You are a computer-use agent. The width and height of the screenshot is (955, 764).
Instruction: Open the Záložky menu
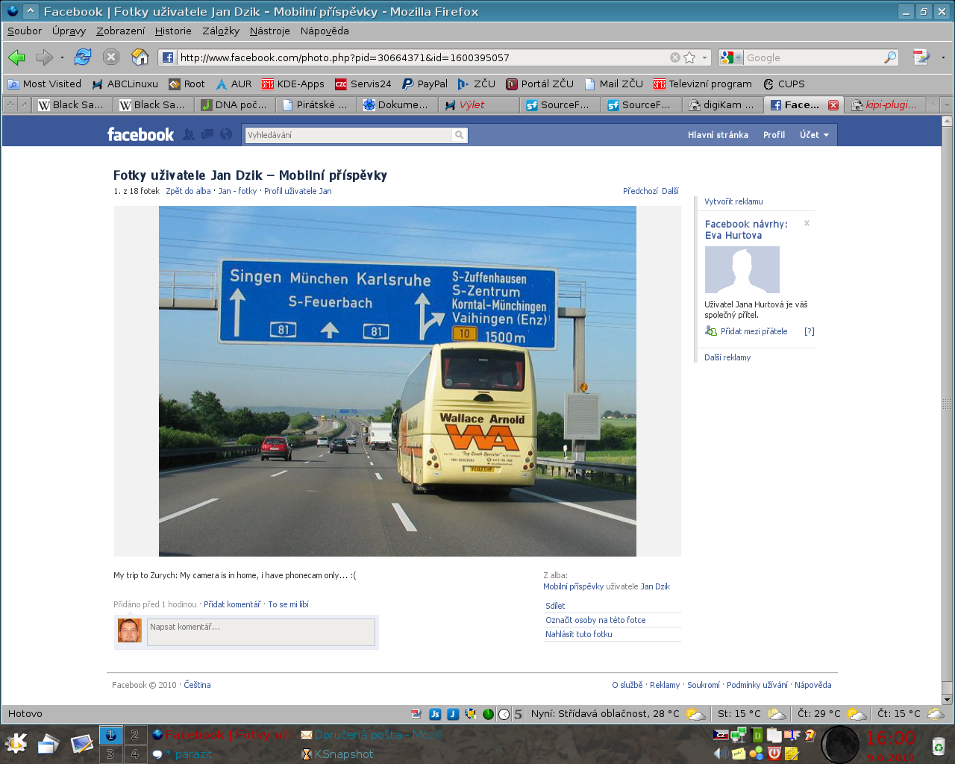click(x=221, y=31)
